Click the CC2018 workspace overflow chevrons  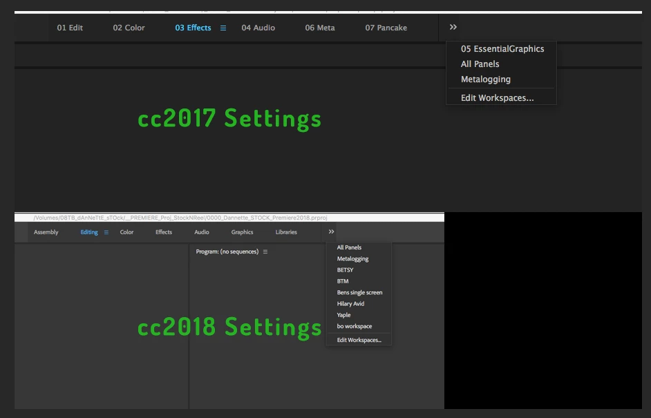click(331, 231)
